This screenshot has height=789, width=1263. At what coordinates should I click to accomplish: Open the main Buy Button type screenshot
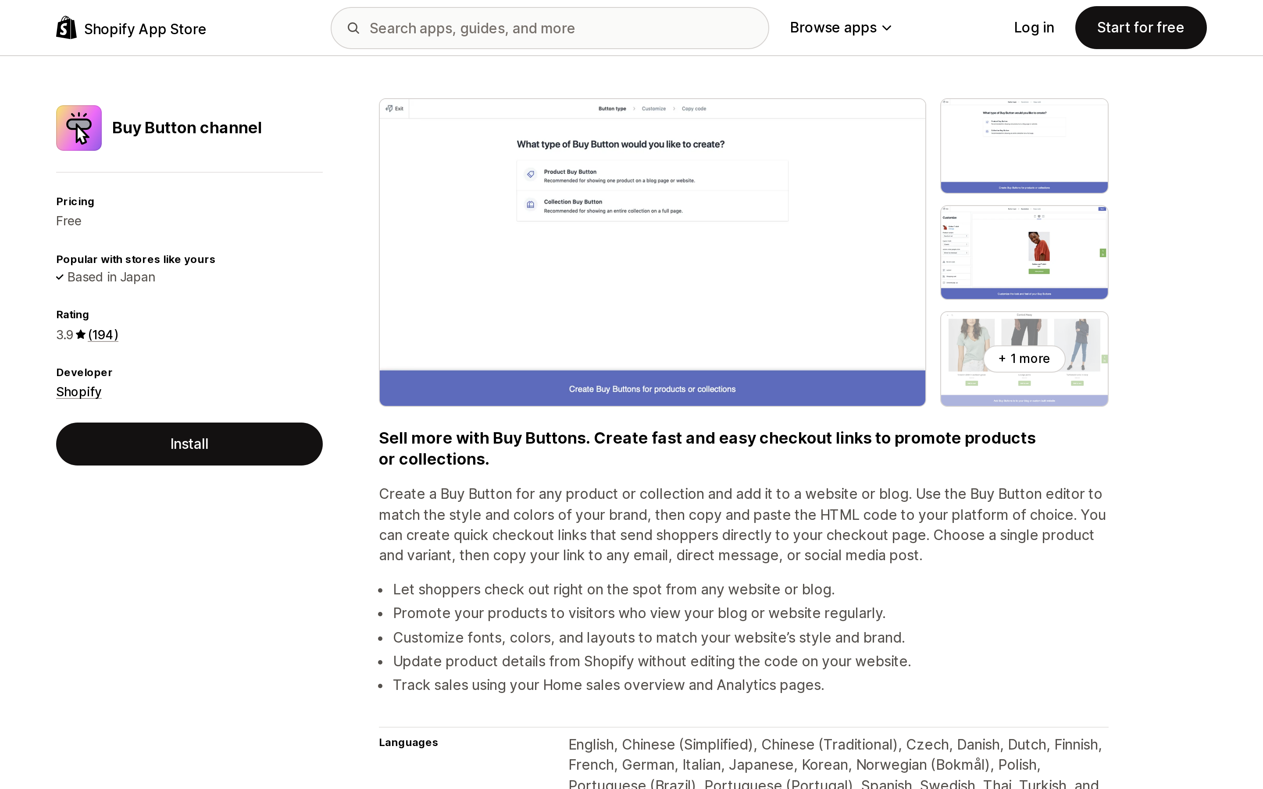[653, 252]
